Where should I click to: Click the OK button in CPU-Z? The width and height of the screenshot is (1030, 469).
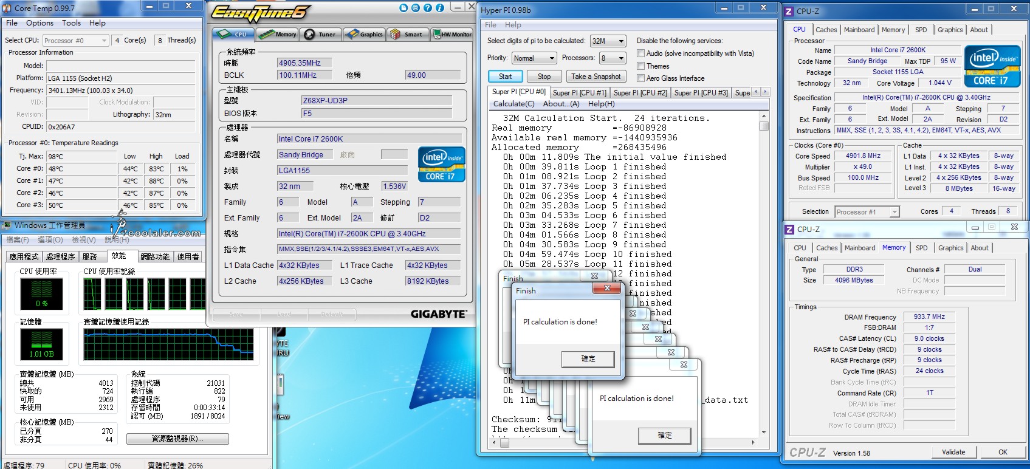[x=1003, y=452]
